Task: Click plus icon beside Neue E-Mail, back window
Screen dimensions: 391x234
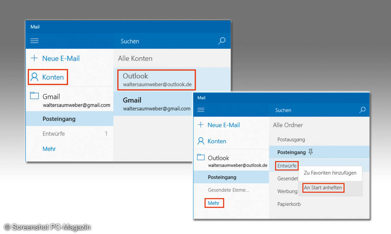Action: 34,58
